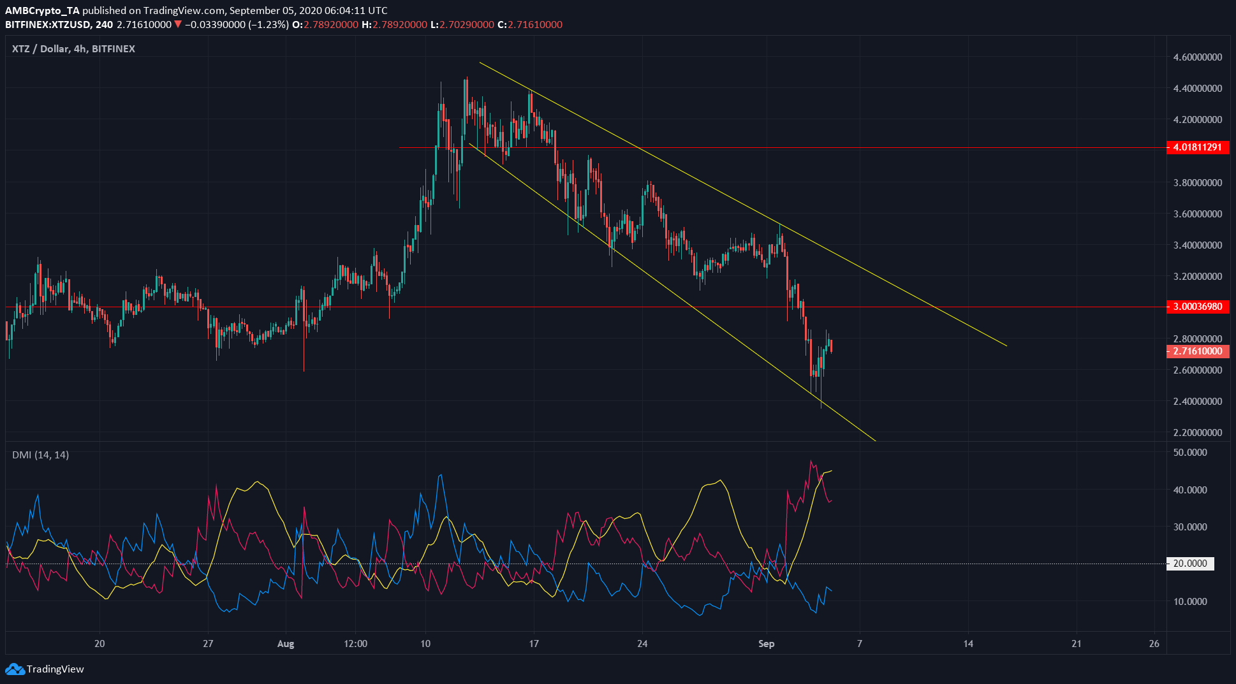Click the open value O:2.78920000

coord(325,24)
